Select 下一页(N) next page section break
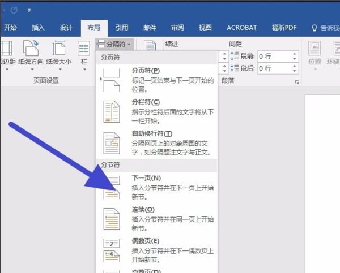The height and width of the screenshot is (273, 340). (156, 187)
